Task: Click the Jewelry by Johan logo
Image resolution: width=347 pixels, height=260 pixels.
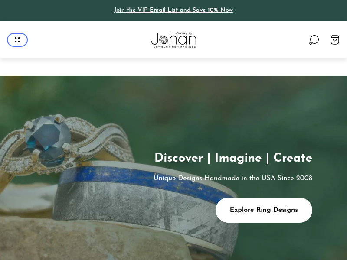Action: coord(174,40)
